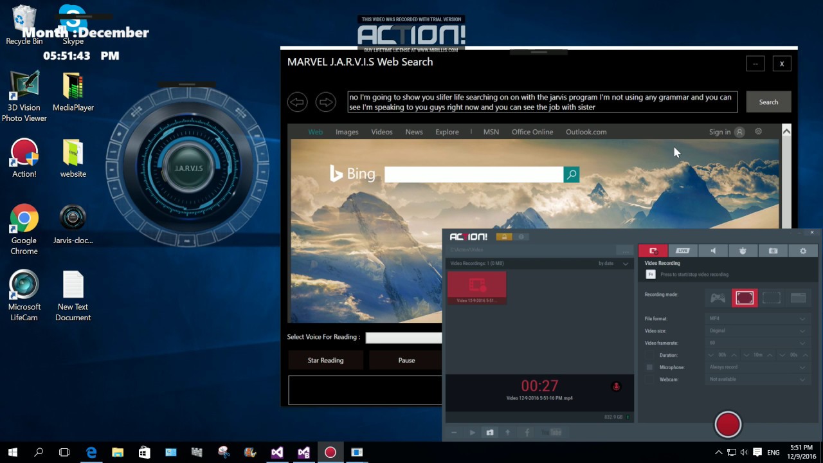
Task: Open the Action! settings gear tab
Action: (x=803, y=251)
